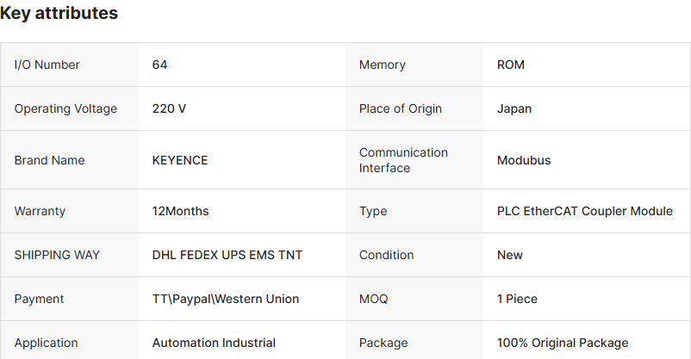This screenshot has width=691, height=359.
Task: Click the "DHL FEDEX UPS EMS TNT" text
Action: [227, 255]
